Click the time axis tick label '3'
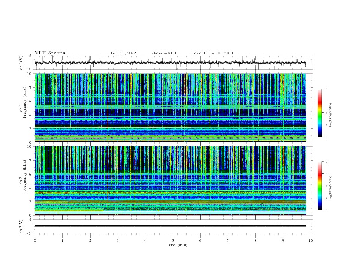The image size is (350, 270). (x=118, y=240)
